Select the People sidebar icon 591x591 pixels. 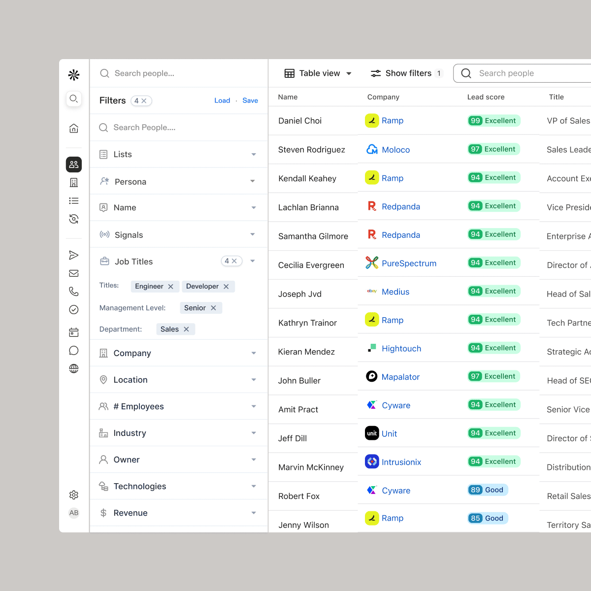(74, 164)
